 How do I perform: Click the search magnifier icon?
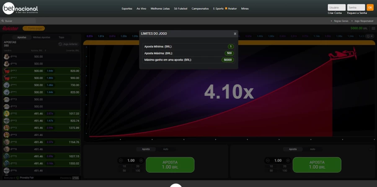(x=3, y=20)
